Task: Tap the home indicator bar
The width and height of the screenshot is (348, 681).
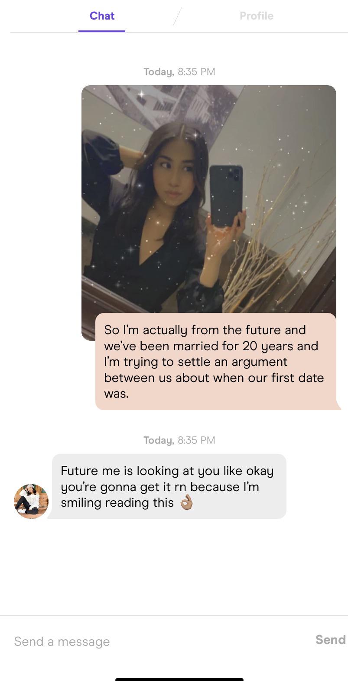Action: 179,679
